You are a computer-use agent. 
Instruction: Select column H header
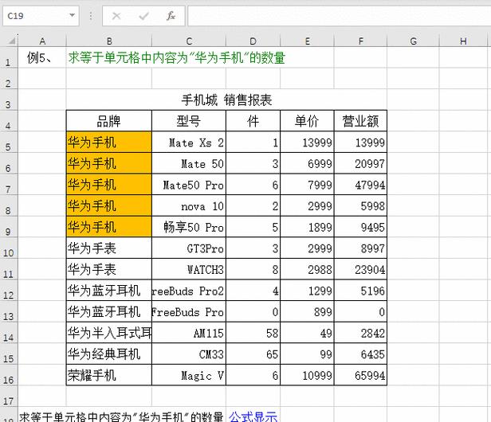[463, 41]
